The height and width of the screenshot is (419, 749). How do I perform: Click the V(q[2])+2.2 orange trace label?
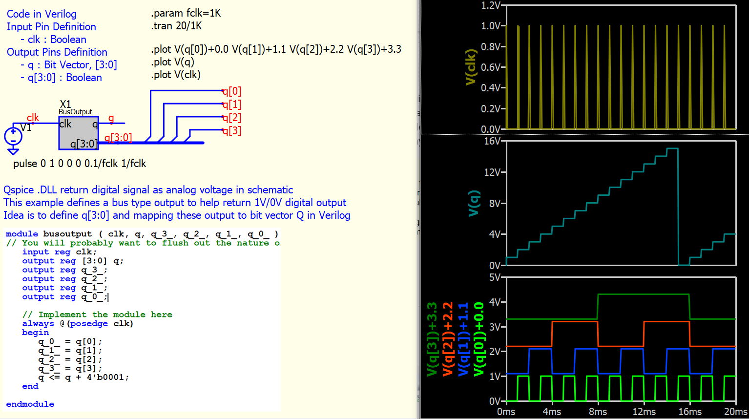(x=448, y=339)
